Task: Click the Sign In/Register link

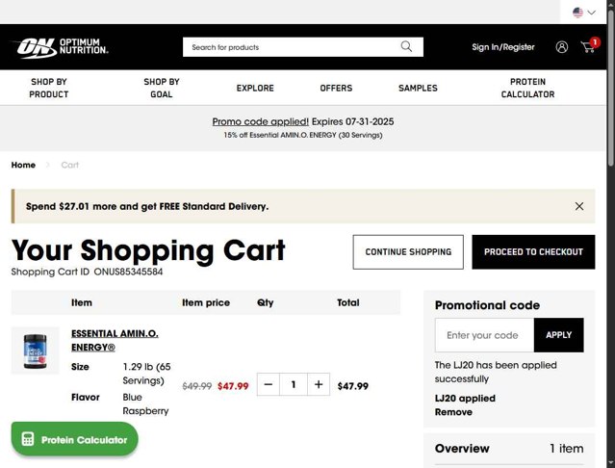Action: pos(502,46)
